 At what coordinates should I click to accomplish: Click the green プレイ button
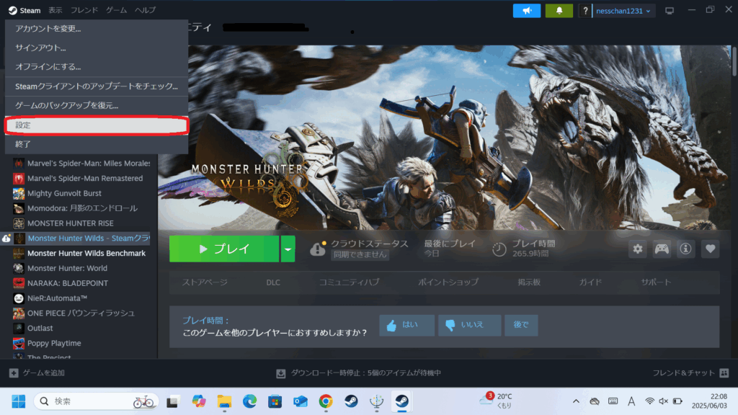(224, 249)
